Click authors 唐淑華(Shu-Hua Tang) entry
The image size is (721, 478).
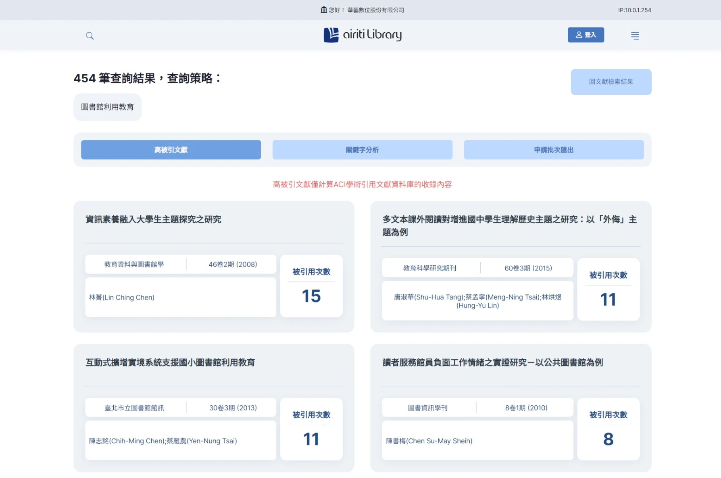click(x=477, y=301)
